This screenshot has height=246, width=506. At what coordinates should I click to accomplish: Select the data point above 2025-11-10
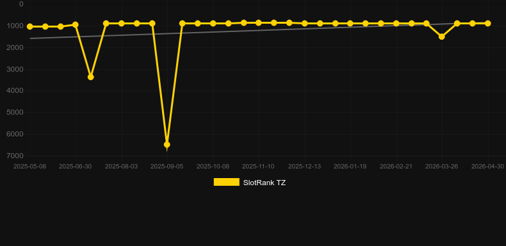(259, 22)
